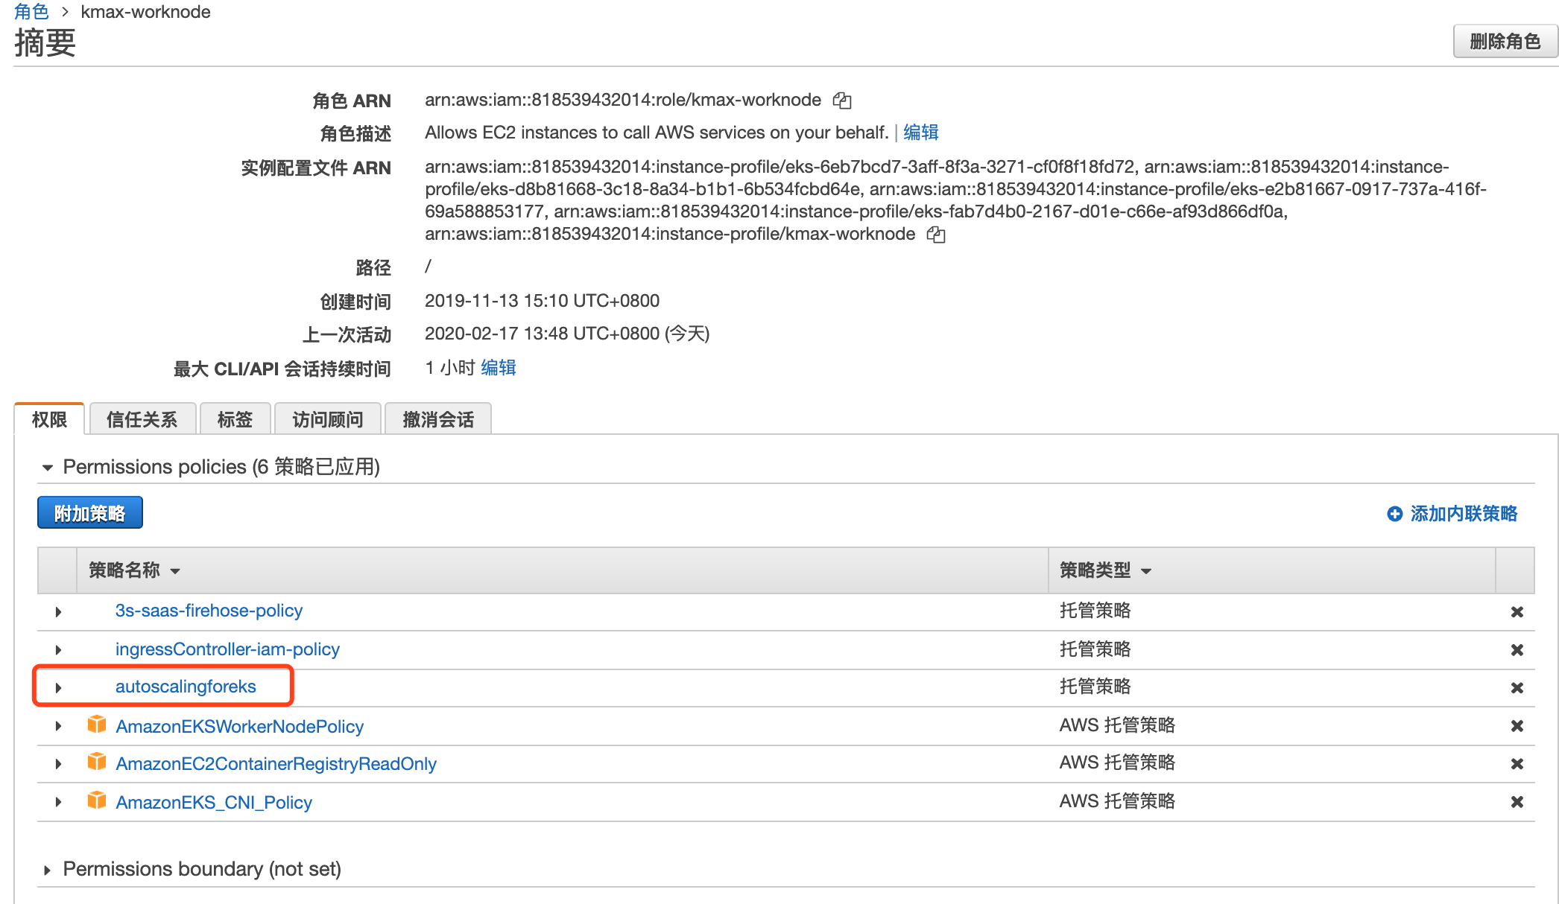Click the creation time 2019-11-13 15:10 UTC+0800
This screenshot has height=904, width=1559.
pos(542,301)
